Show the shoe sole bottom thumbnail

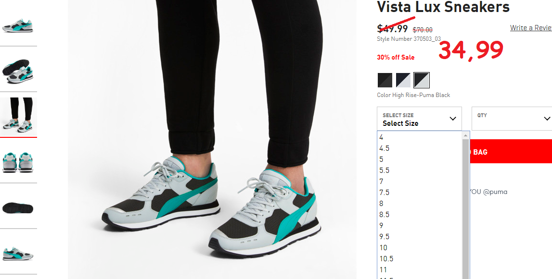click(18, 208)
